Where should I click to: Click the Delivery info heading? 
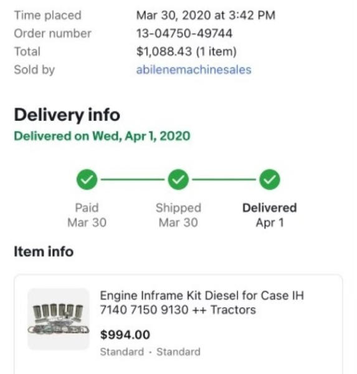(67, 115)
